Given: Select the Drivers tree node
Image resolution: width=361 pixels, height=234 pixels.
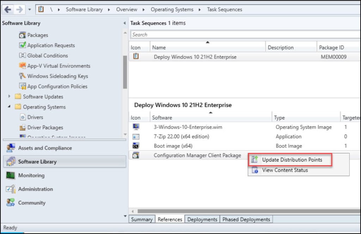Looking at the screenshot, I should [35, 117].
